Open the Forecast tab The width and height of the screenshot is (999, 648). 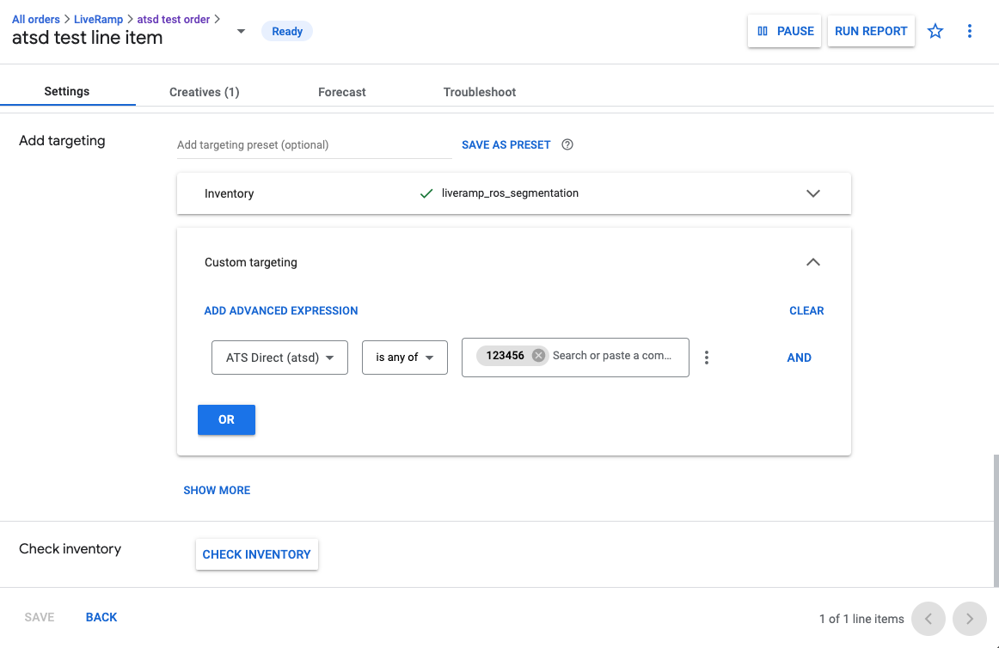(x=341, y=92)
